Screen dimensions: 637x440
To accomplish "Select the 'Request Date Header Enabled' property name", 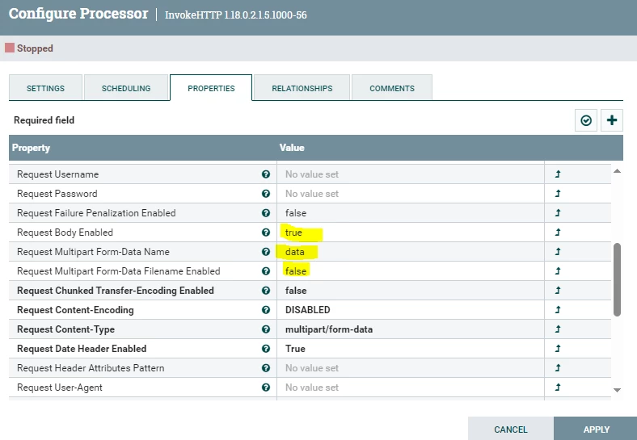I will pos(82,349).
